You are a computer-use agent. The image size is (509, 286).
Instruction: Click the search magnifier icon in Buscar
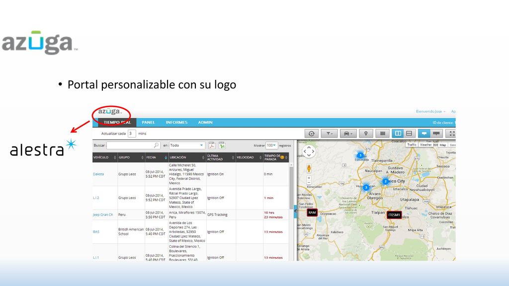tap(156, 145)
